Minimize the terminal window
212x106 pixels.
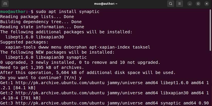pos(190,4)
